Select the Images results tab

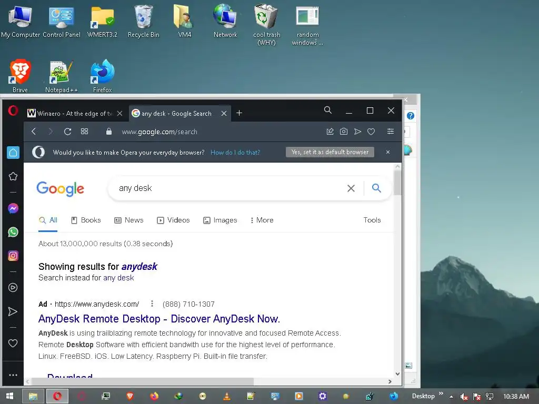pyautogui.click(x=220, y=220)
